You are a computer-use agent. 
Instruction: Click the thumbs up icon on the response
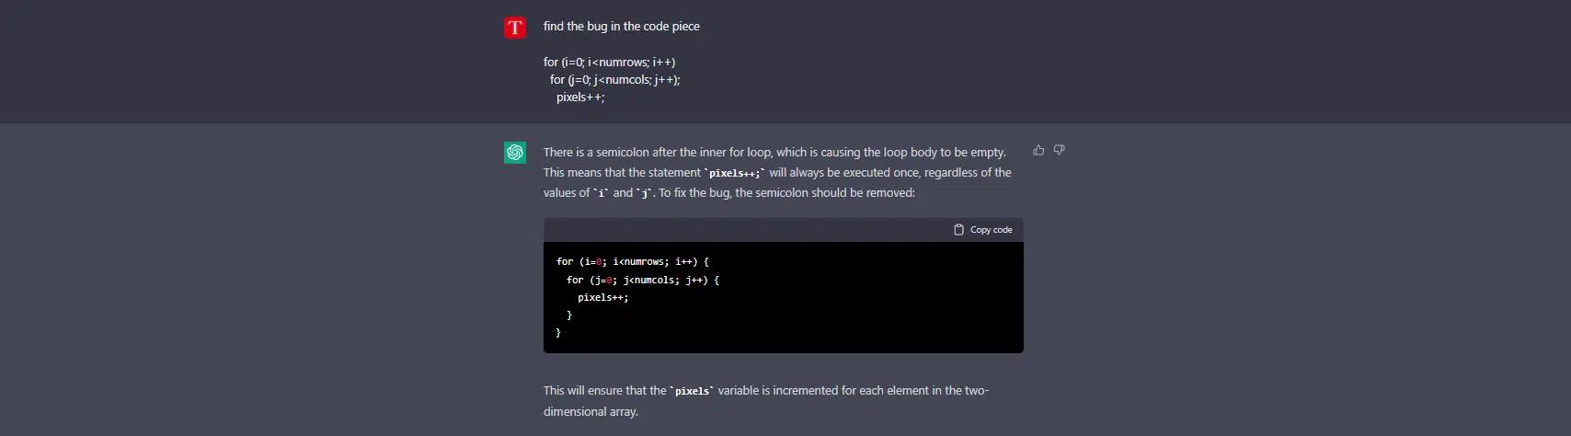click(x=1038, y=150)
